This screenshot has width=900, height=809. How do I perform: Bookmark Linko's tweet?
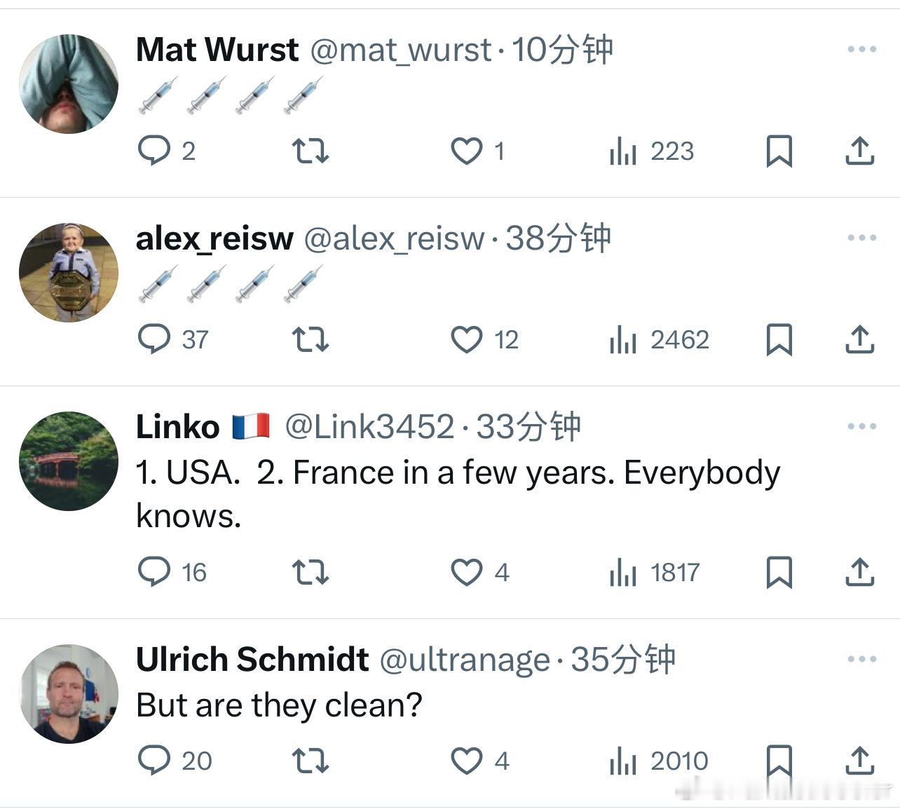[779, 572]
